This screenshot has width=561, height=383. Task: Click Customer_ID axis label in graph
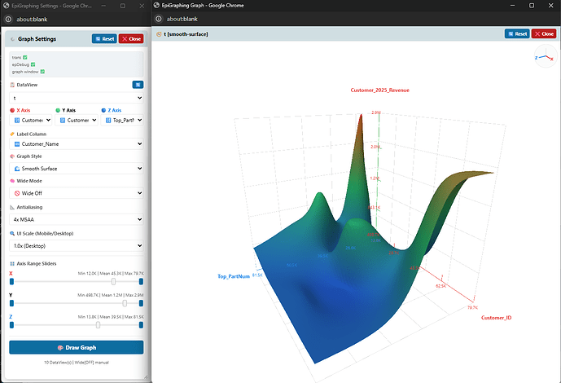496,318
